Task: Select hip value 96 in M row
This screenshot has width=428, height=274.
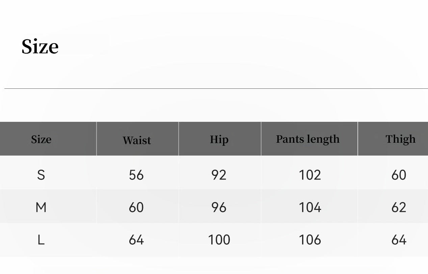Action: click(219, 208)
